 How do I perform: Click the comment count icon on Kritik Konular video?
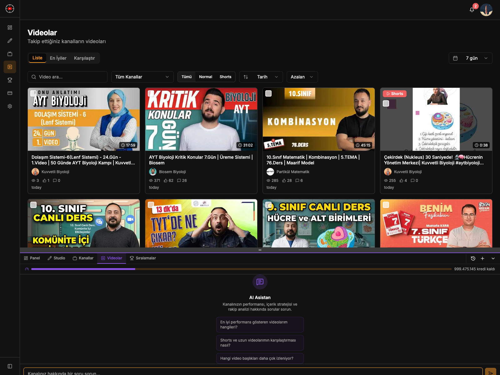click(179, 181)
